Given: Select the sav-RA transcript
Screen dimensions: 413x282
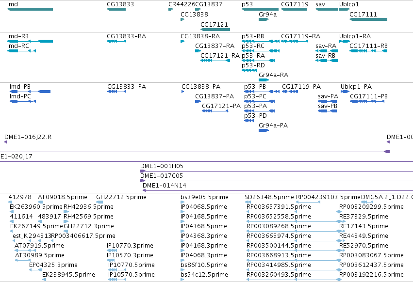Looking at the screenshot, I should tap(327, 51).
